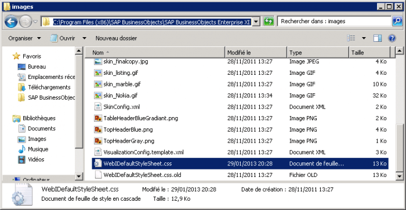Click the navigation pane scrollbar down arrow
Viewport: 406px width, 210px height.
79,176
